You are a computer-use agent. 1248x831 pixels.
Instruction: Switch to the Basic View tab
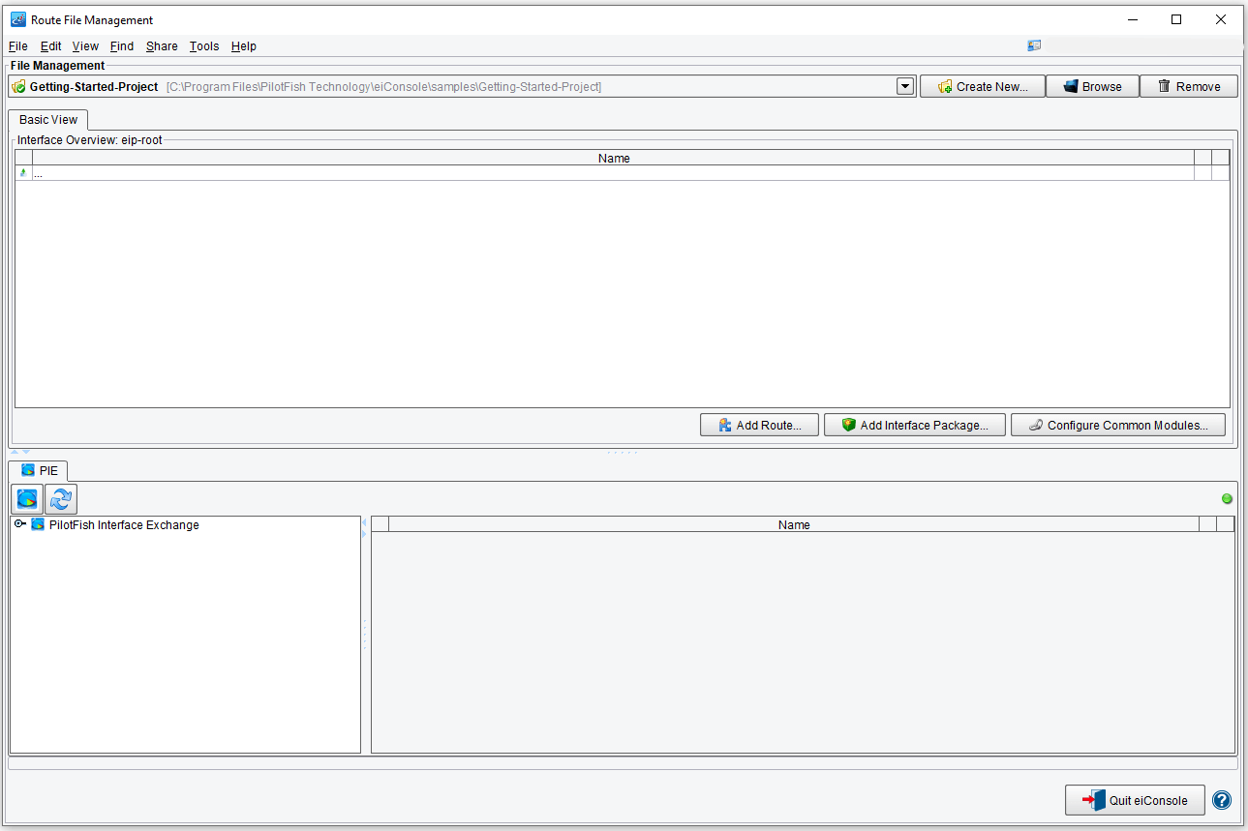pos(48,120)
